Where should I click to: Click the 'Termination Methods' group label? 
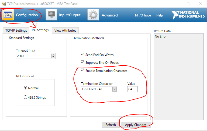coord(89,38)
